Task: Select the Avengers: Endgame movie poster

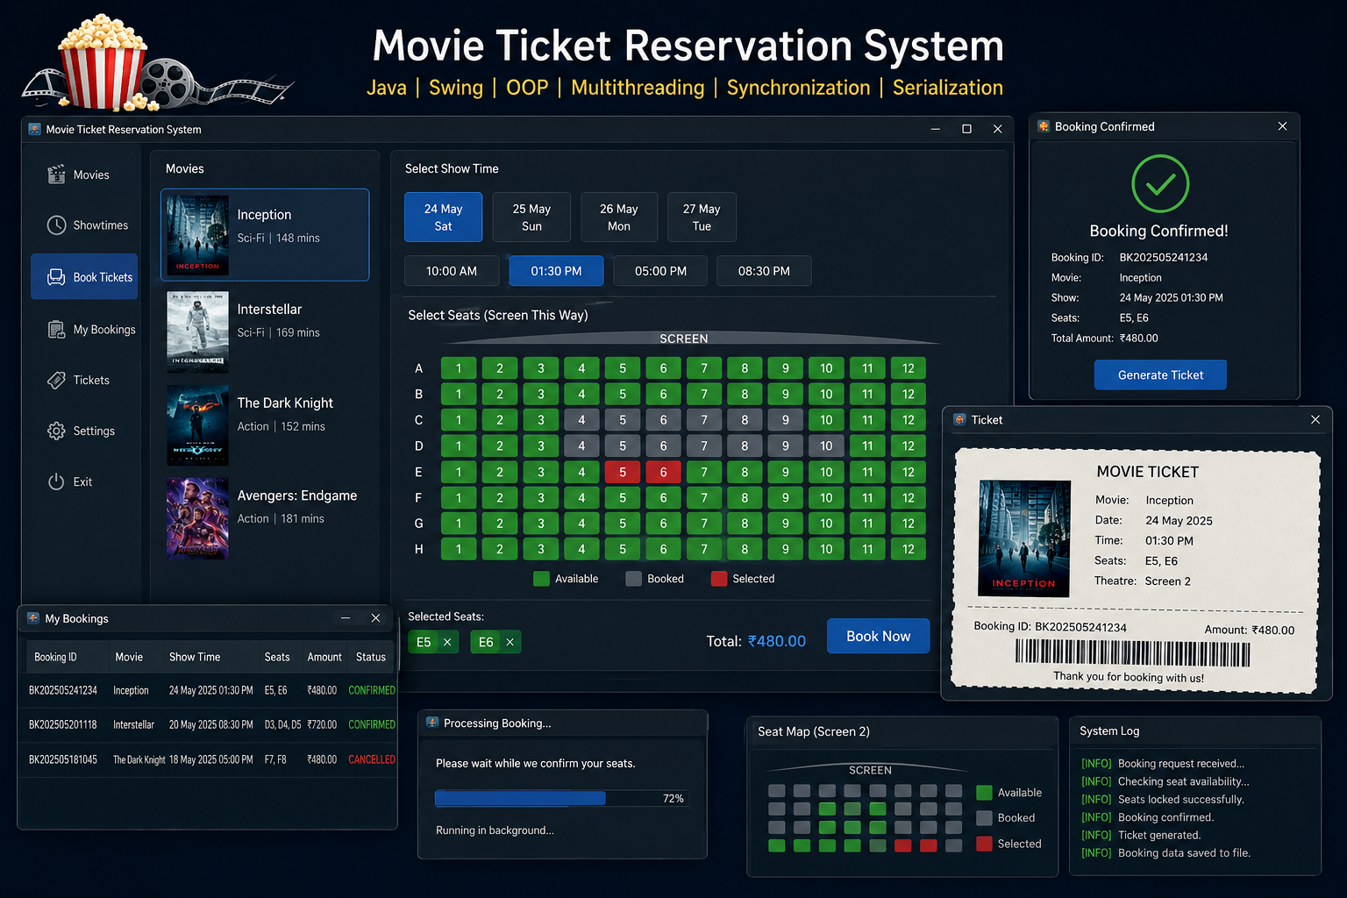Action: click(197, 518)
